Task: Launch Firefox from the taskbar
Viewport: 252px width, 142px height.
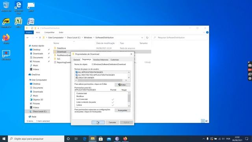Action: pyautogui.click(x=125, y=138)
